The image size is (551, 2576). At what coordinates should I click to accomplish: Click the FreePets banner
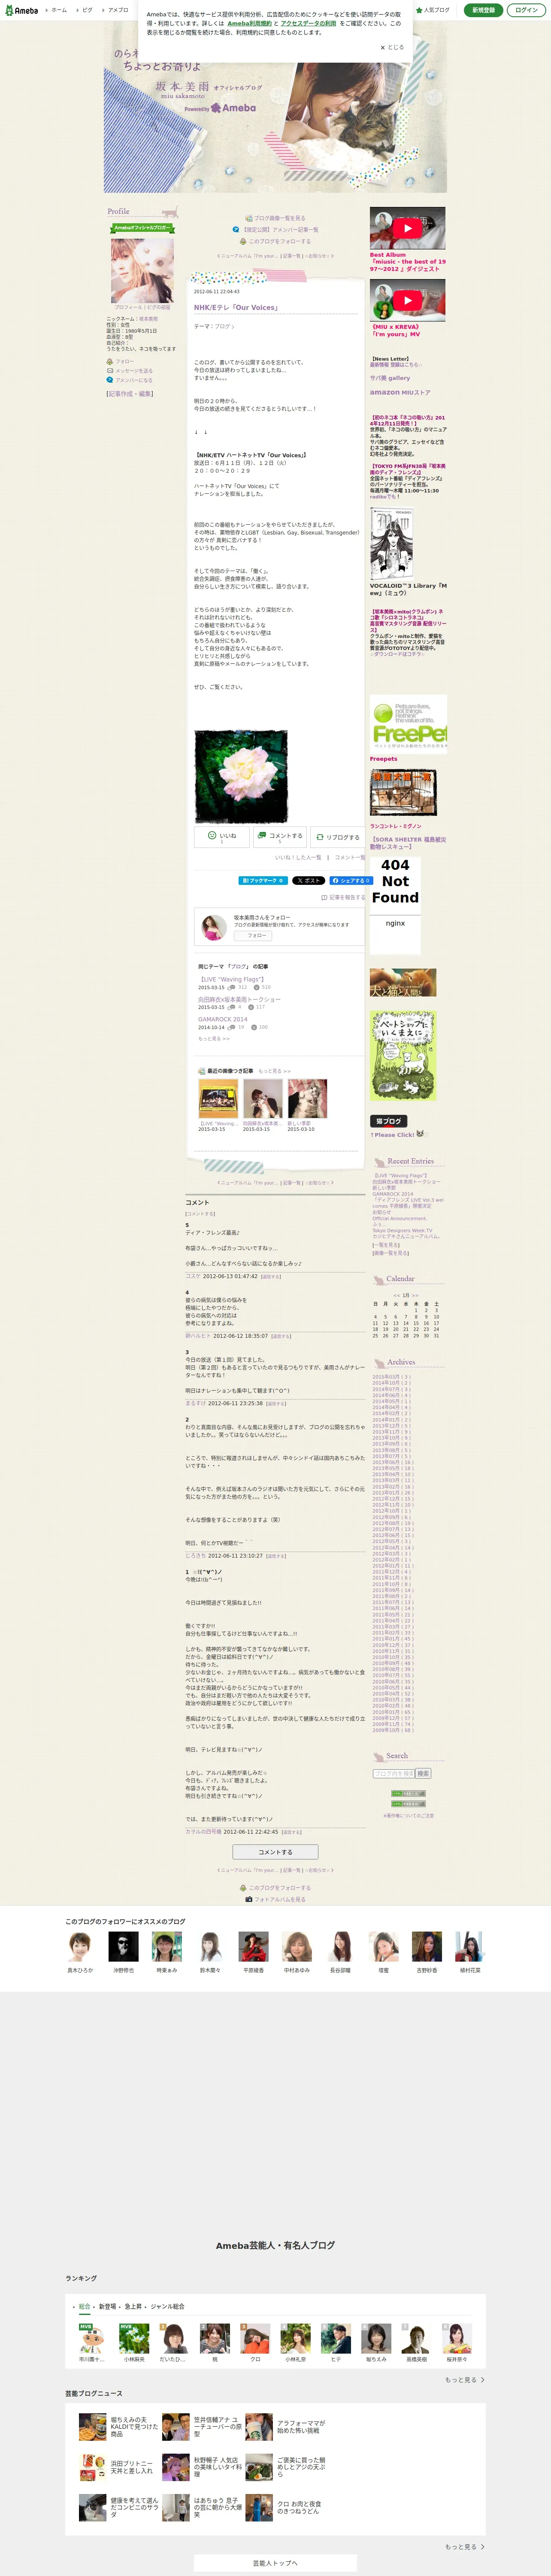[x=408, y=724]
